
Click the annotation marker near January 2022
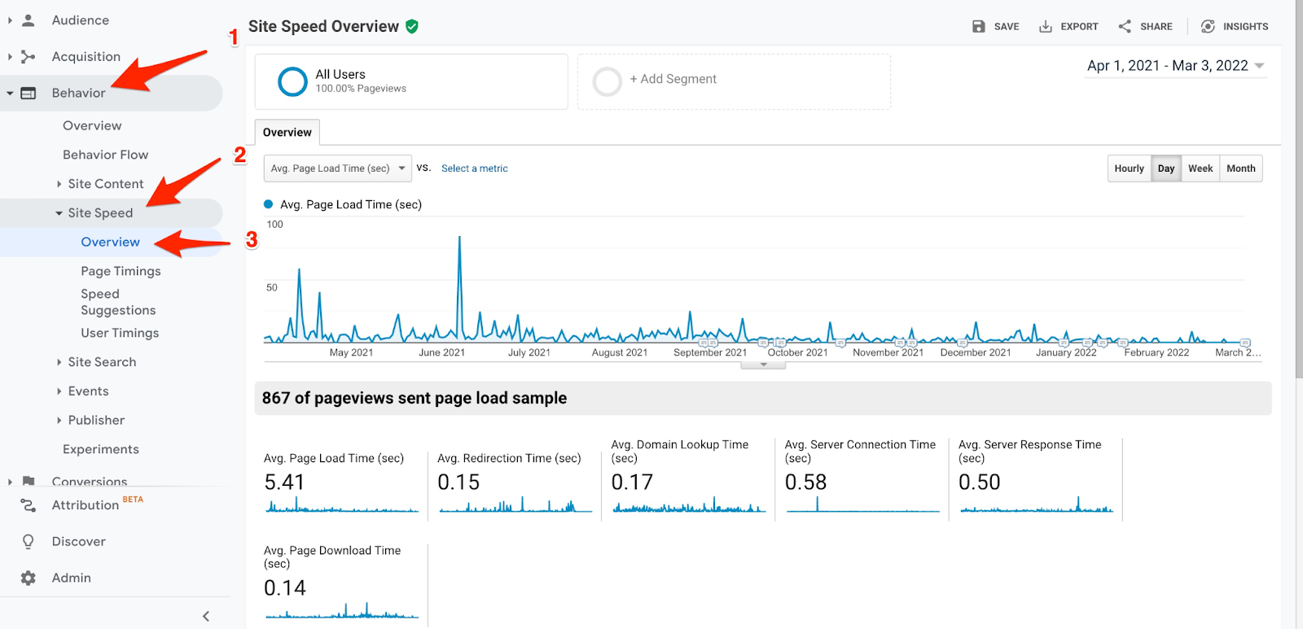pos(1064,343)
